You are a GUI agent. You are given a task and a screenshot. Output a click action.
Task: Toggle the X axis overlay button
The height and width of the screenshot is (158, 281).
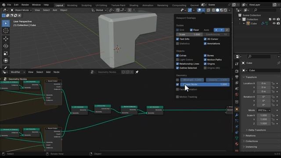pos(216,30)
